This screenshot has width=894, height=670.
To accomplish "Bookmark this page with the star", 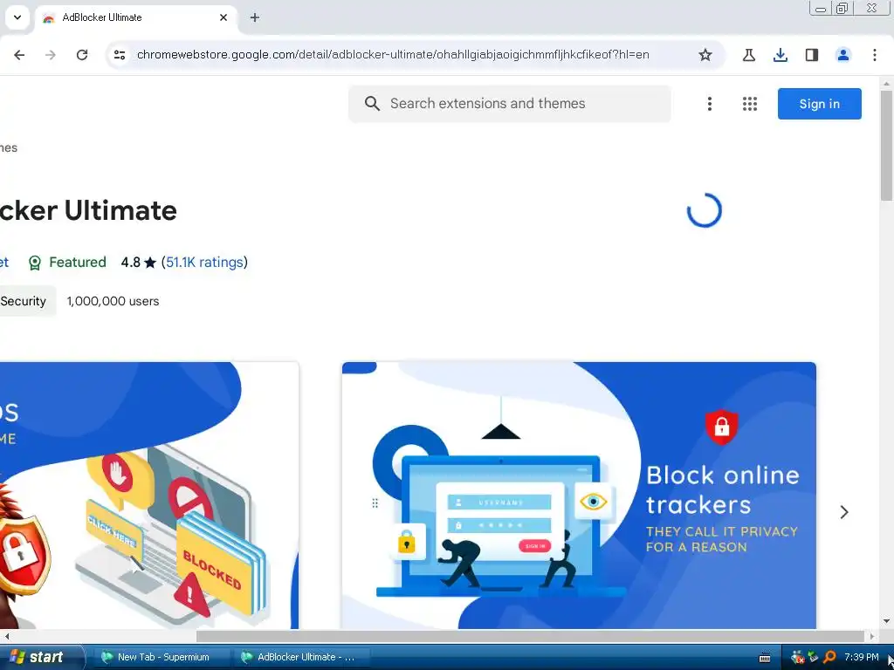I will point(705,55).
